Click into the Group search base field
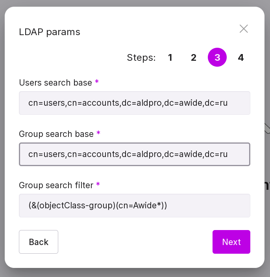 point(135,154)
